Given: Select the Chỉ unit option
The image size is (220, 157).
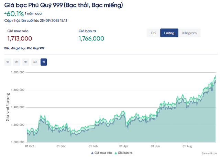Looking at the screenshot, I should (153, 33).
